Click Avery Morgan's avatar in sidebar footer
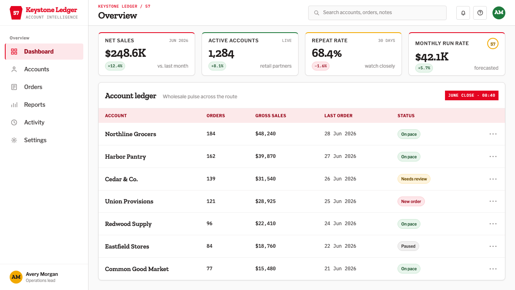Viewport: 515px width, 290px height. 16,277
